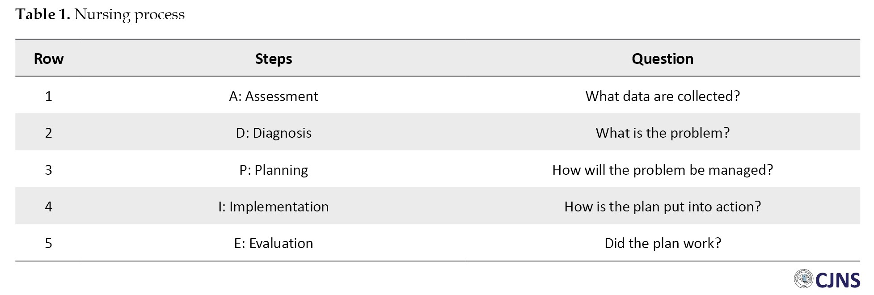Select the E: Evaluation step cell
Viewport: 874px width, 295px height.
(x=274, y=243)
